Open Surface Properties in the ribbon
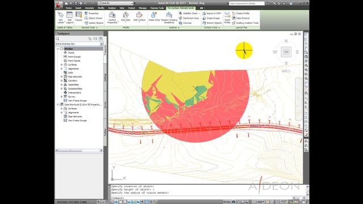This screenshot has height=204, width=363. [x=112, y=18]
